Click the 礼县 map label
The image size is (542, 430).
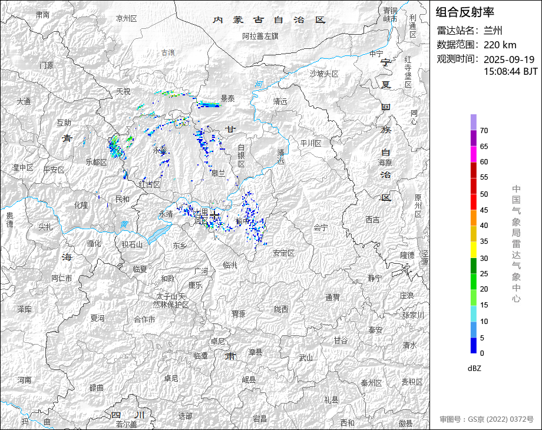coord(331,400)
